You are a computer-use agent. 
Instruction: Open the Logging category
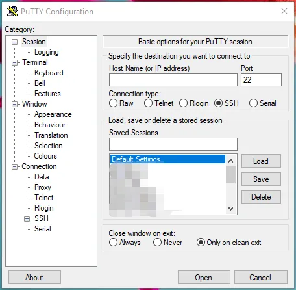(x=47, y=52)
